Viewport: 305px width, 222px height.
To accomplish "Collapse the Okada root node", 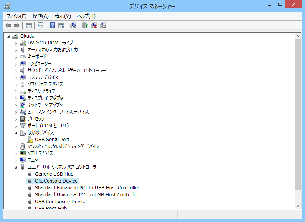I will (x=8, y=36).
